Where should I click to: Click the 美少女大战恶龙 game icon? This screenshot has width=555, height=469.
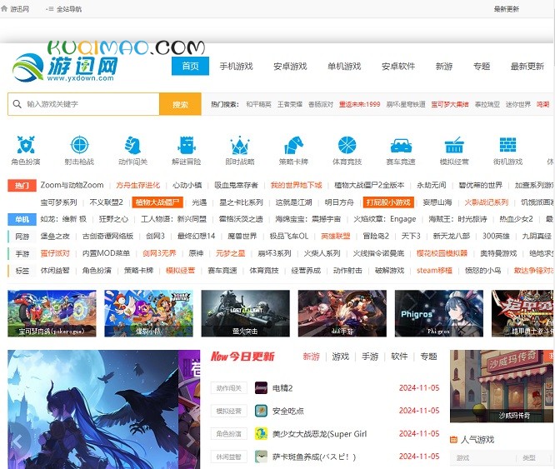click(x=261, y=434)
